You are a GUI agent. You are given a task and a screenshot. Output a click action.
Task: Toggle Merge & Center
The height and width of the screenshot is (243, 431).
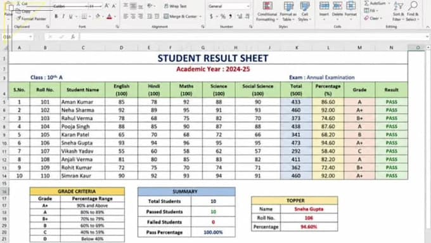point(180,16)
